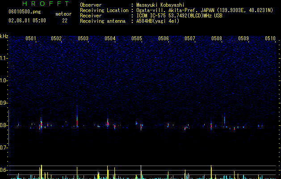The width and height of the screenshot is (281, 179).
Task: Click the 0.8 frequency axis label
Action: coord(4,125)
